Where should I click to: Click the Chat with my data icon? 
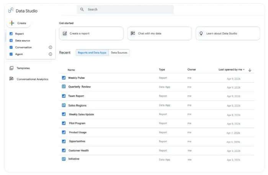click(133, 33)
